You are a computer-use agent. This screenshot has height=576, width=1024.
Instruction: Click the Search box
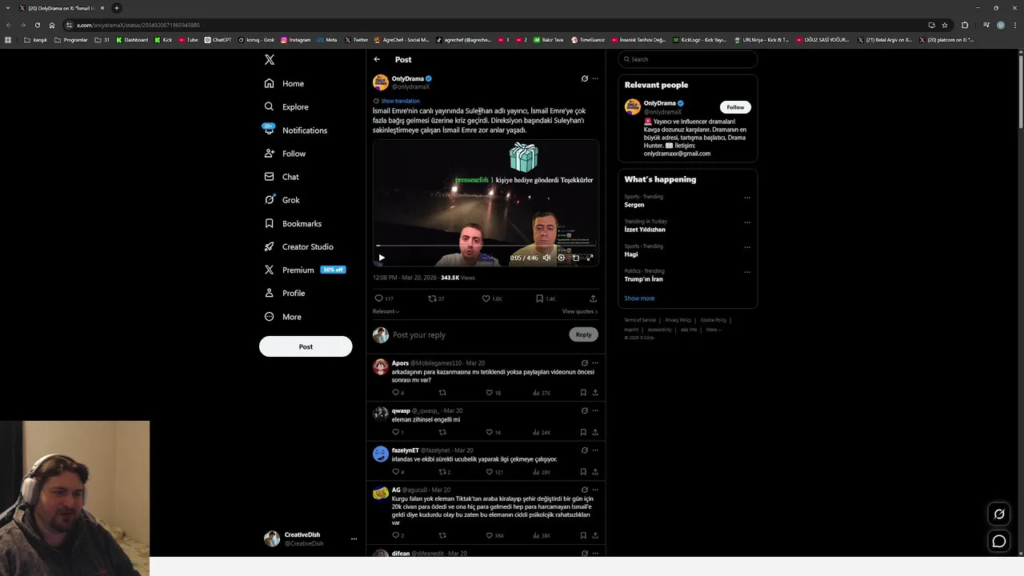tap(687, 59)
